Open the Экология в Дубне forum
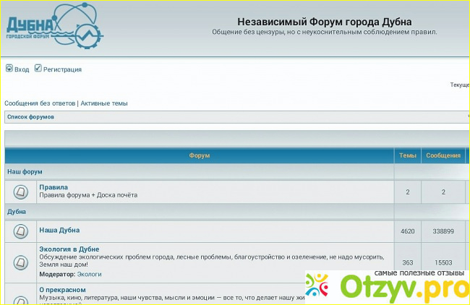The width and height of the screenshot is (470, 305). (x=69, y=249)
